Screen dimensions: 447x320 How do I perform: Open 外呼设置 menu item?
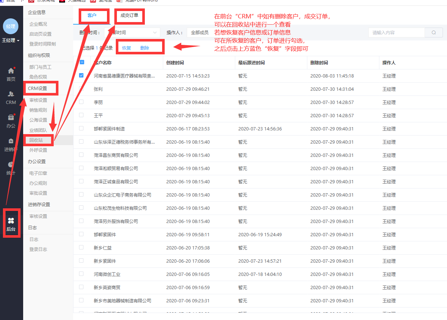point(38,150)
